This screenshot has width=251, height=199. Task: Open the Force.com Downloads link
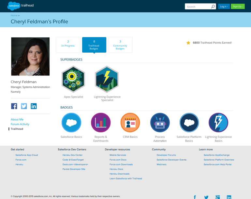pos(121,164)
